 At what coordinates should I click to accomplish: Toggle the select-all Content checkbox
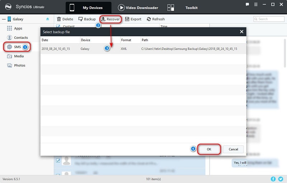pyautogui.click(x=58, y=26)
